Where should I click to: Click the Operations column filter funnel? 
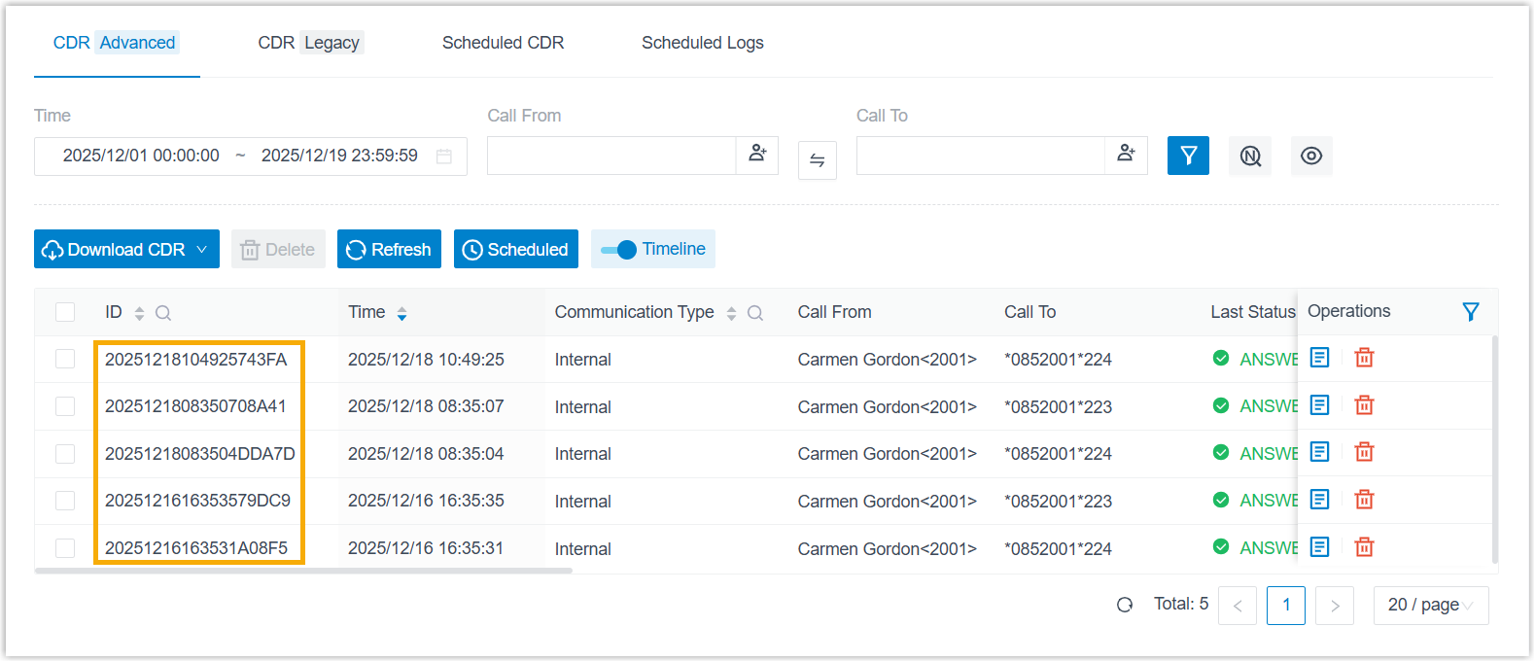1470,311
